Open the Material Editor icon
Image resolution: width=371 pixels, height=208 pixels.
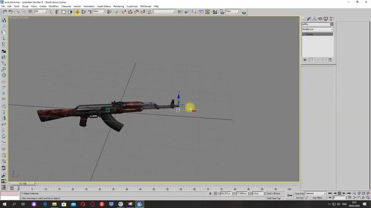[214, 12]
